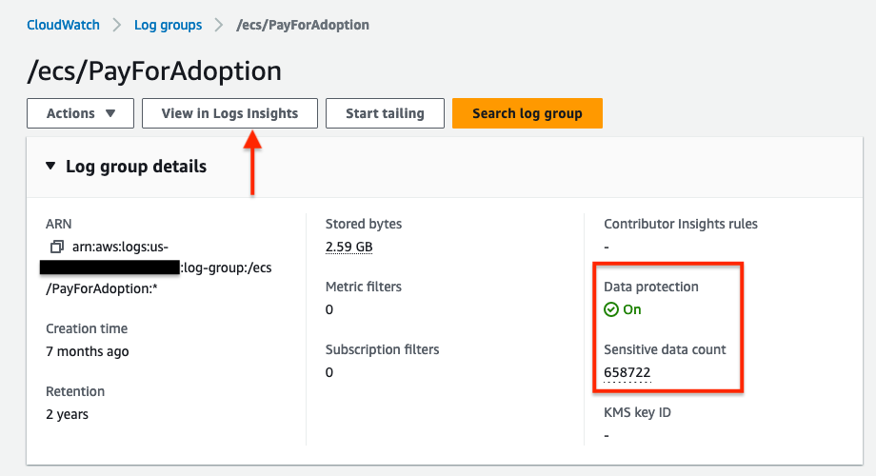This screenshot has width=876, height=476.
Task: Click the Subscription filters count value
Action: coord(329,372)
